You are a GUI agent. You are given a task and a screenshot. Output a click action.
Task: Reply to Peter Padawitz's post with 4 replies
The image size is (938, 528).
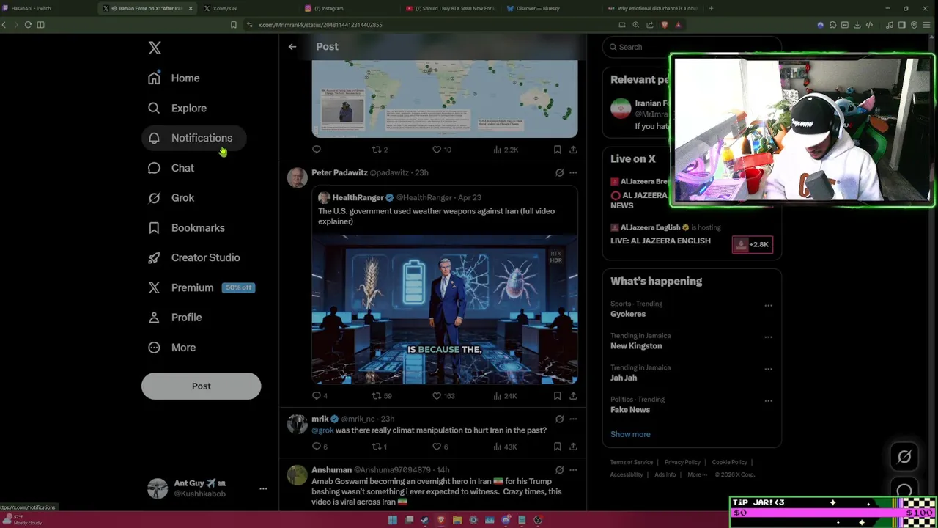point(320,396)
